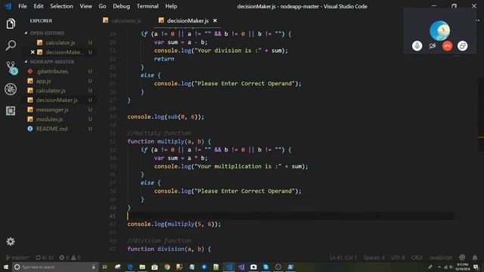
Task: Click the return statement in code
Action: pyautogui.click(x=164, y=59)
